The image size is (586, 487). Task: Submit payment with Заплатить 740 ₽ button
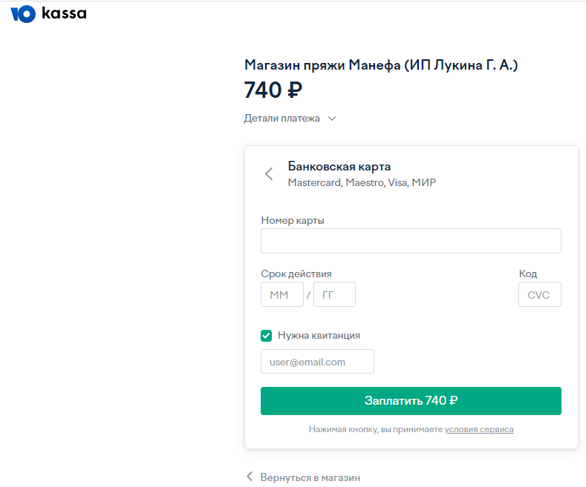[x=411, y=401]
